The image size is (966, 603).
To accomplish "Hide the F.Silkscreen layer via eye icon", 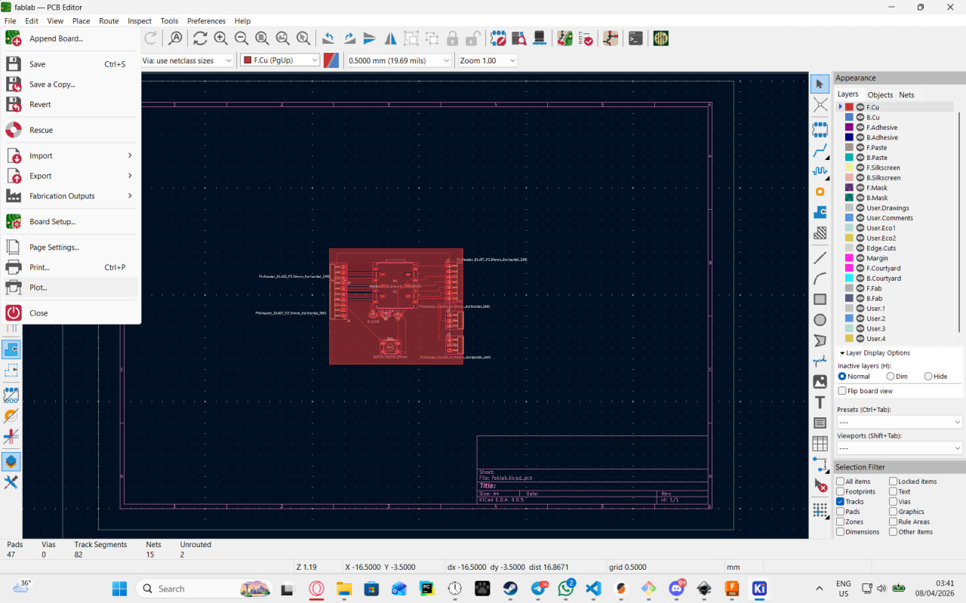I will pos(860,168).
